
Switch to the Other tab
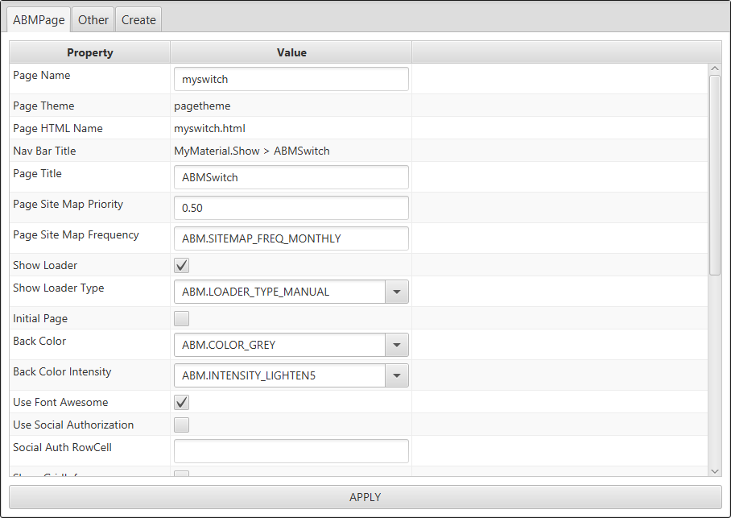(93, 20)
